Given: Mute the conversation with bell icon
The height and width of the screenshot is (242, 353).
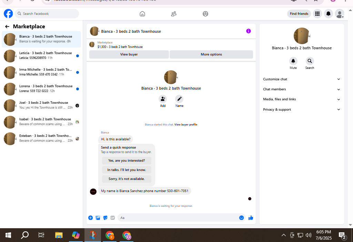Looking at the screenshot, I should (x=293, y=61).
